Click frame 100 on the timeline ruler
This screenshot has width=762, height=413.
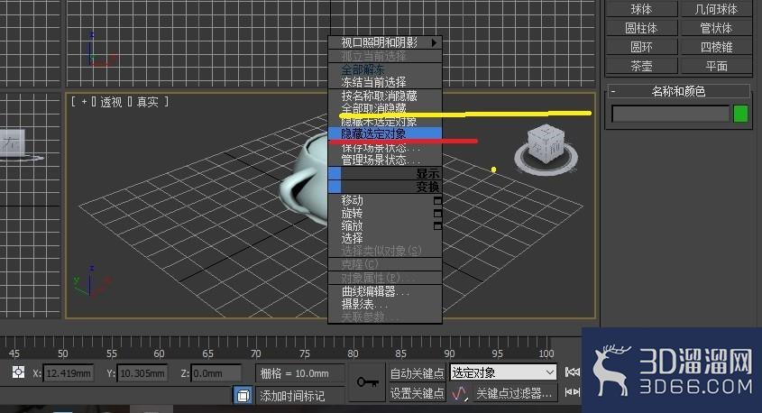(546, 353)
